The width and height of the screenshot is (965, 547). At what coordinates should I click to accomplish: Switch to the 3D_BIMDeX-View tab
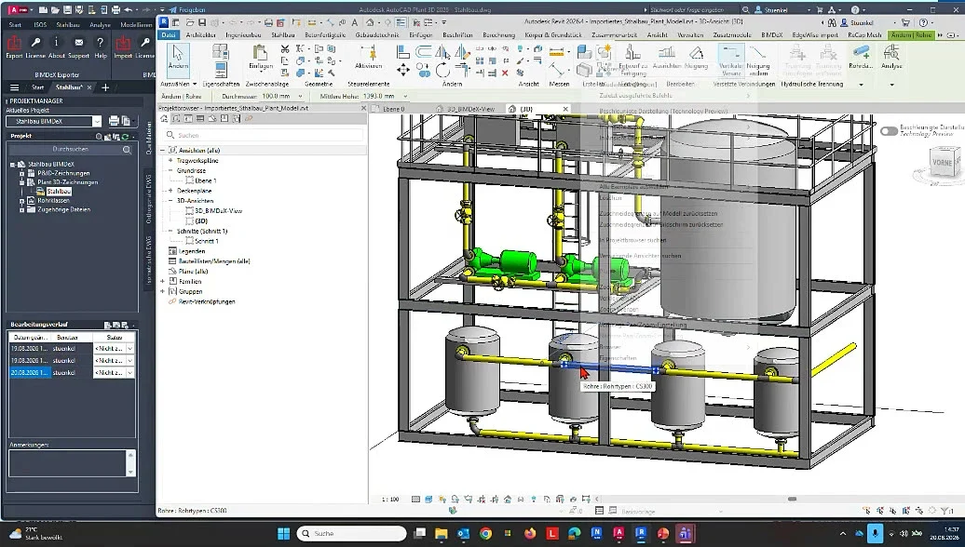(470, 109)
